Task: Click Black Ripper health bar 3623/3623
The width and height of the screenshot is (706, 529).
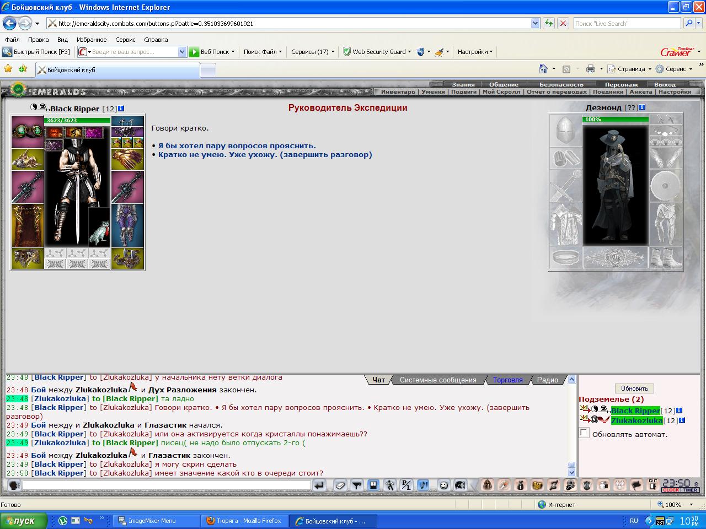Action: 78,120
